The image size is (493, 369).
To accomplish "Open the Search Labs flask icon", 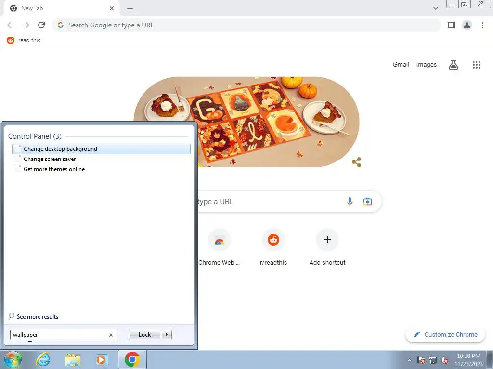I will coord(454,65).
